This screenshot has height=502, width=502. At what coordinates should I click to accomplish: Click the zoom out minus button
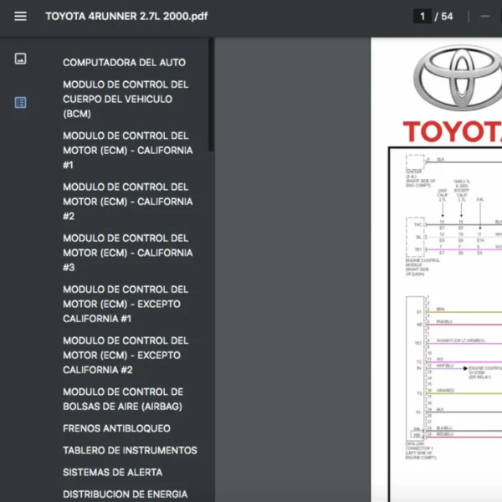[x=484, y=16]
